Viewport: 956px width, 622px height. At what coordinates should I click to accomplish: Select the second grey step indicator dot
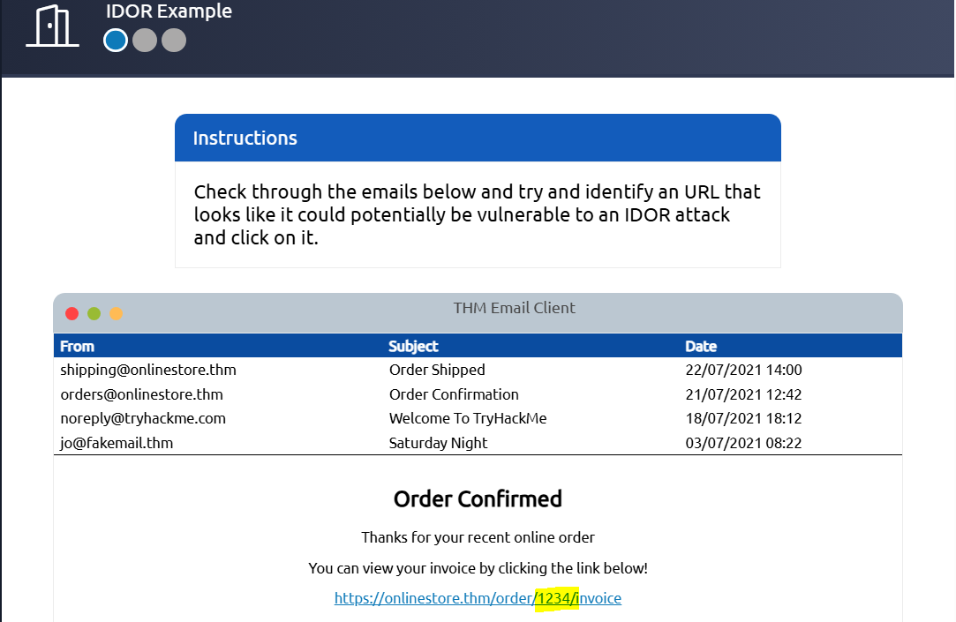[x=145, y=41]
